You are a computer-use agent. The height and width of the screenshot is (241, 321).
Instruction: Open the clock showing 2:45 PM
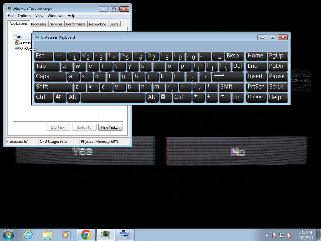point(305,235)
